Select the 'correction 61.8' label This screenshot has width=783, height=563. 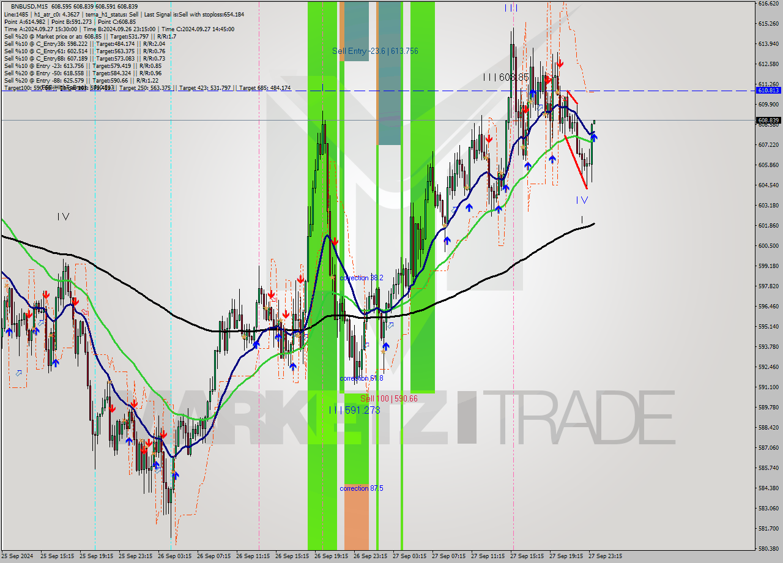pyautogui.click(x=362, y=378)
